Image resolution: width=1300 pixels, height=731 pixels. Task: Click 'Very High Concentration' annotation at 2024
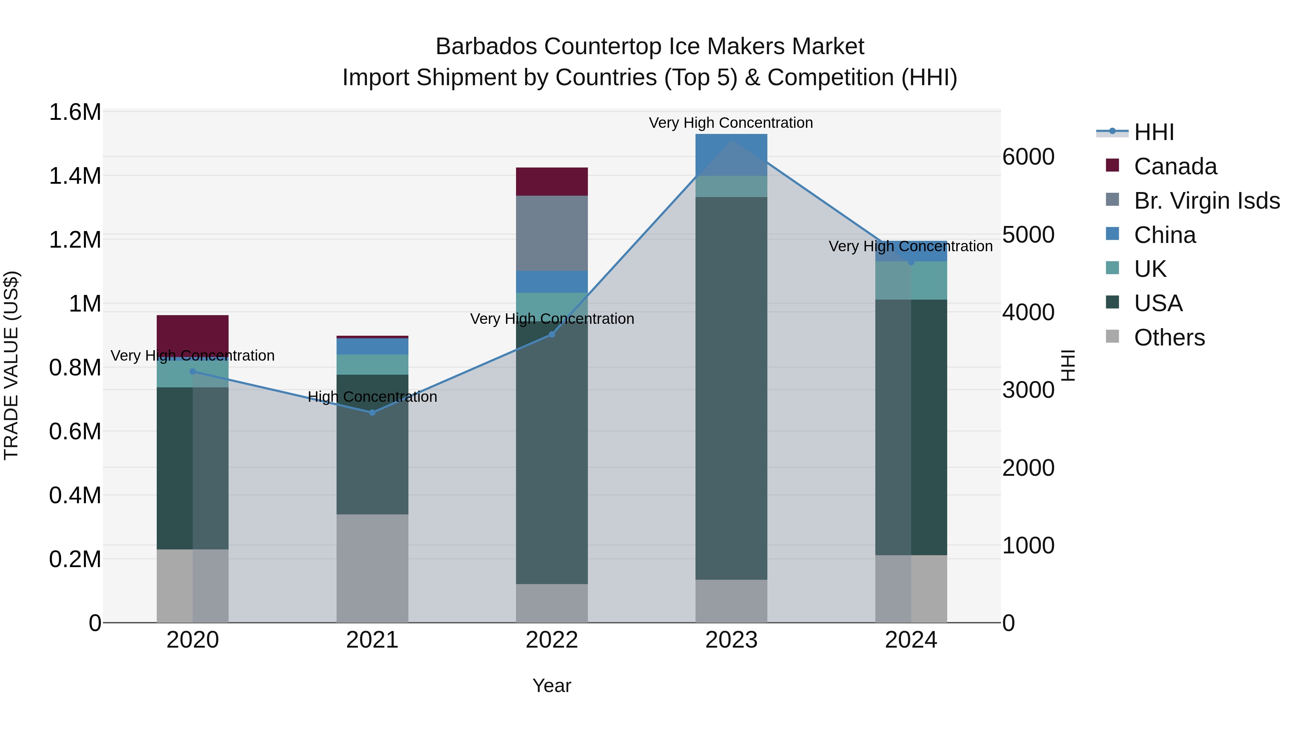pyautogui.click(x=911, y=246)
